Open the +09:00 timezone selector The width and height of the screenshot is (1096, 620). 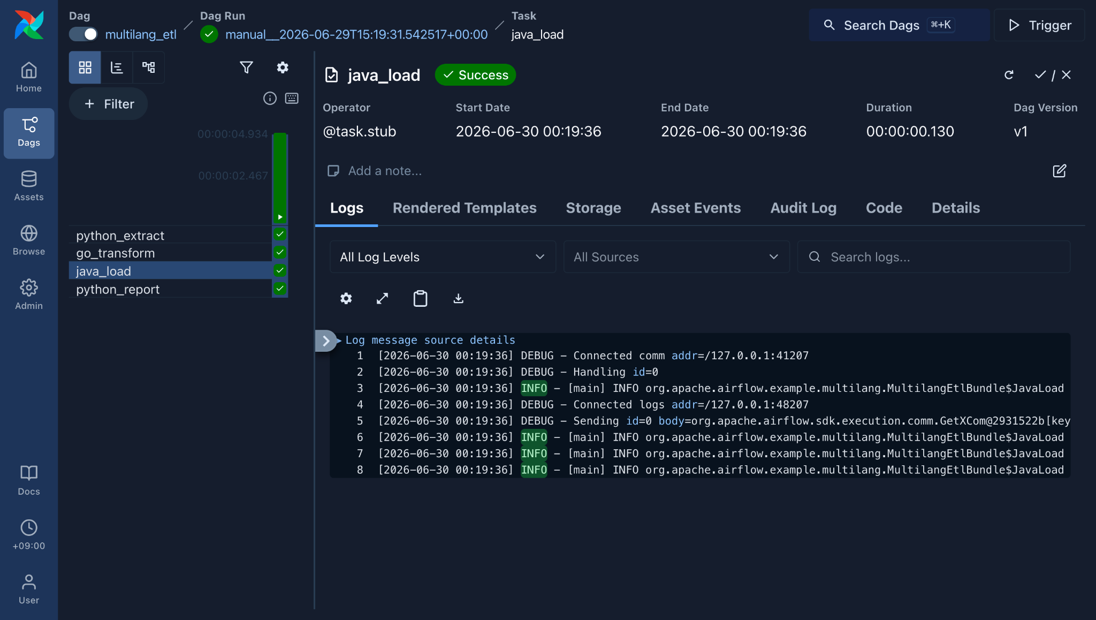pyautogui.click(x=29, y=535)
